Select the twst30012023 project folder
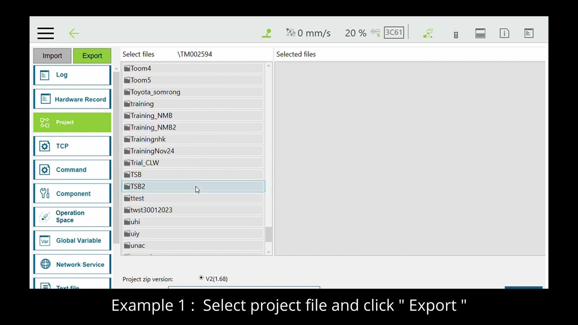The width and height of the screenshot is (578, 325). [193, 210]
